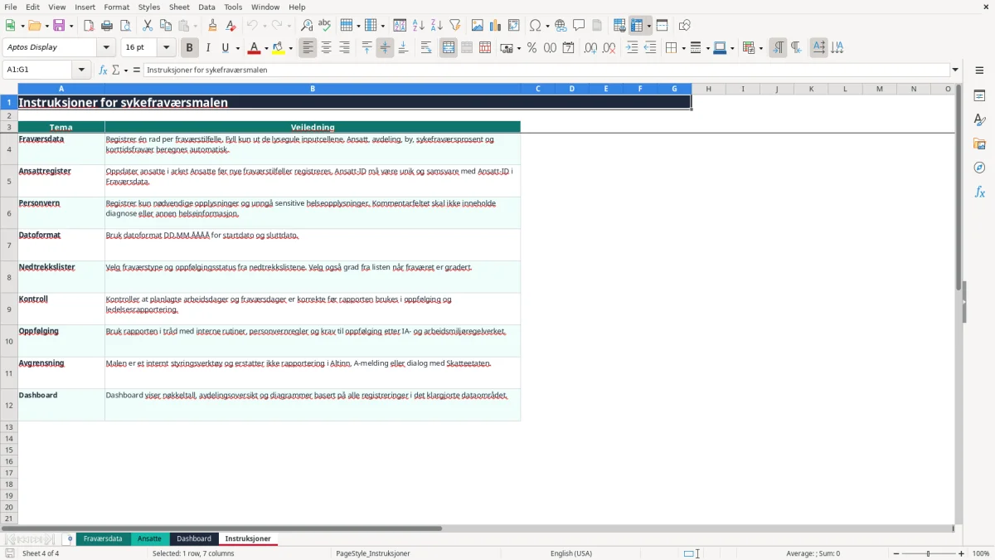Enable AutoFilter
This screenshot has width=995, height=560.
(454, 25)
